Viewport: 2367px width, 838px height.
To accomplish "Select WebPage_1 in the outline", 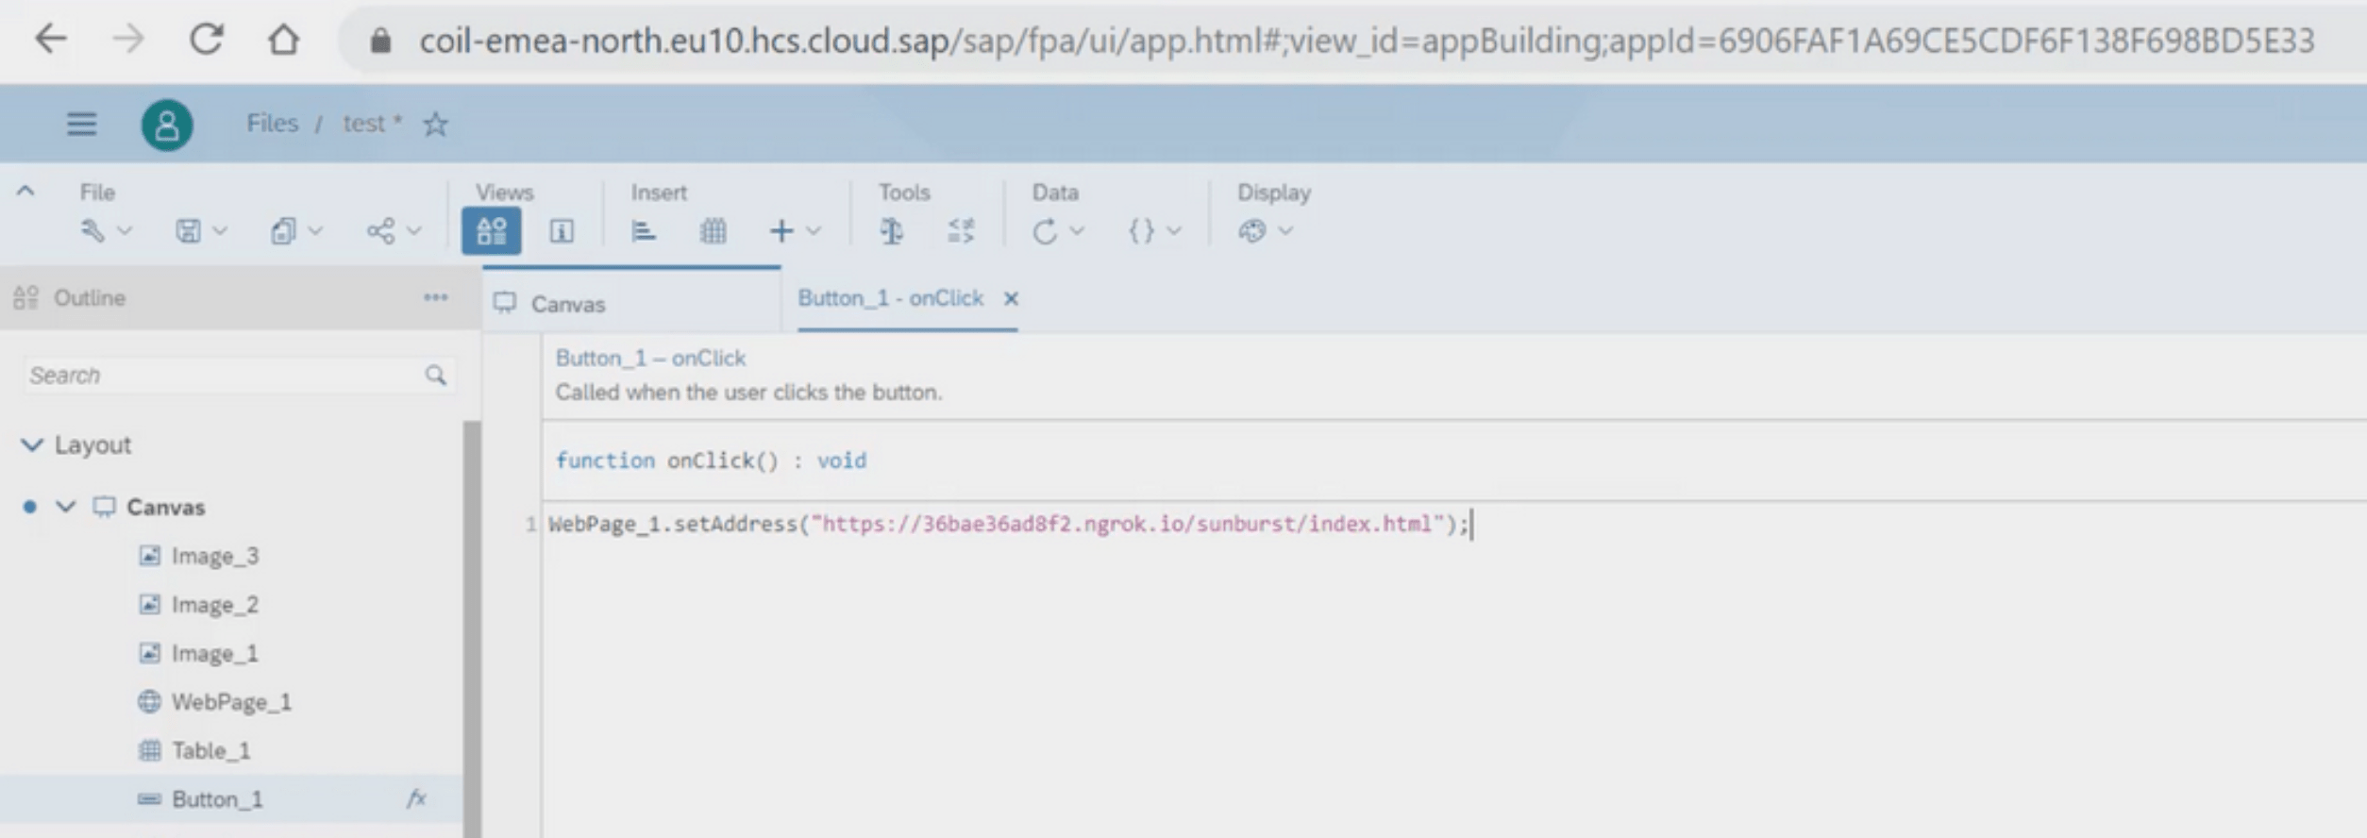I will point(231,702).
